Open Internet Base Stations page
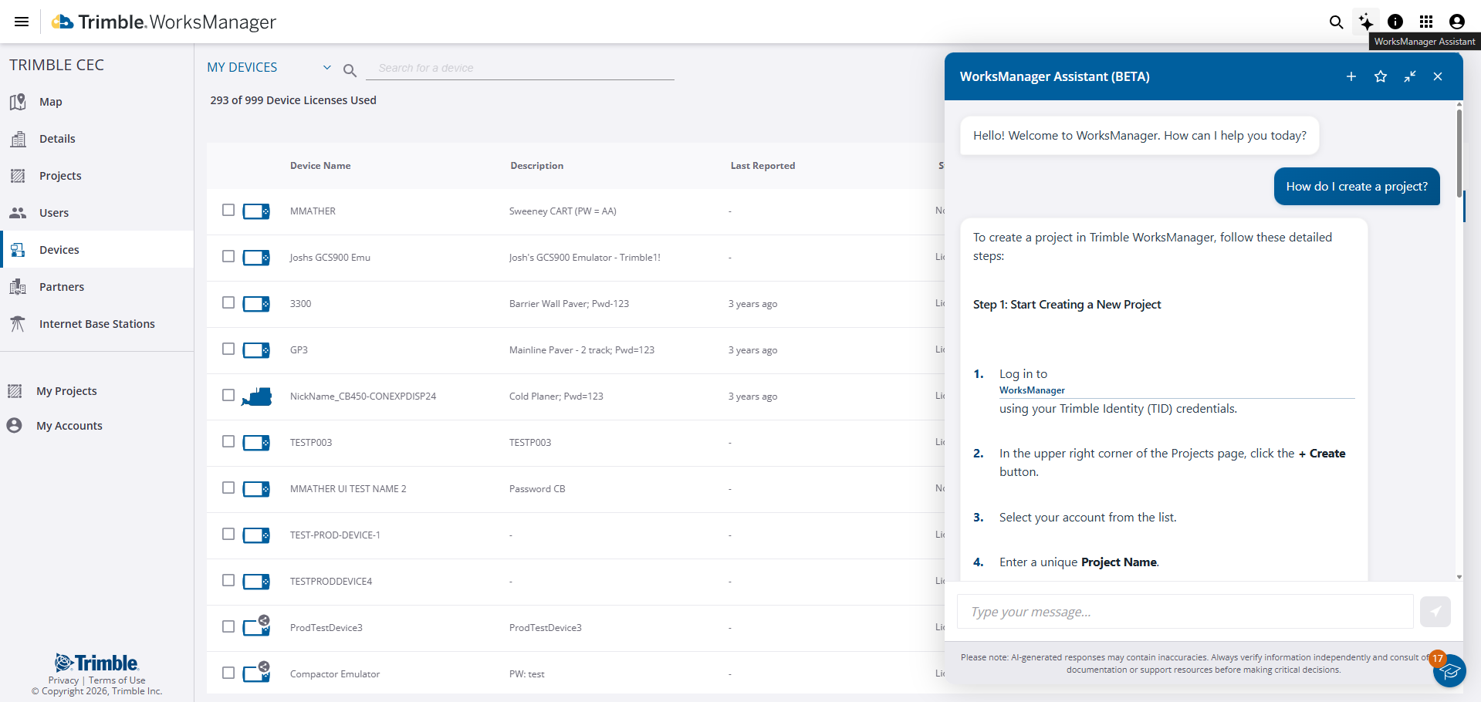1481x702 pixels. [x=96, y=324]
